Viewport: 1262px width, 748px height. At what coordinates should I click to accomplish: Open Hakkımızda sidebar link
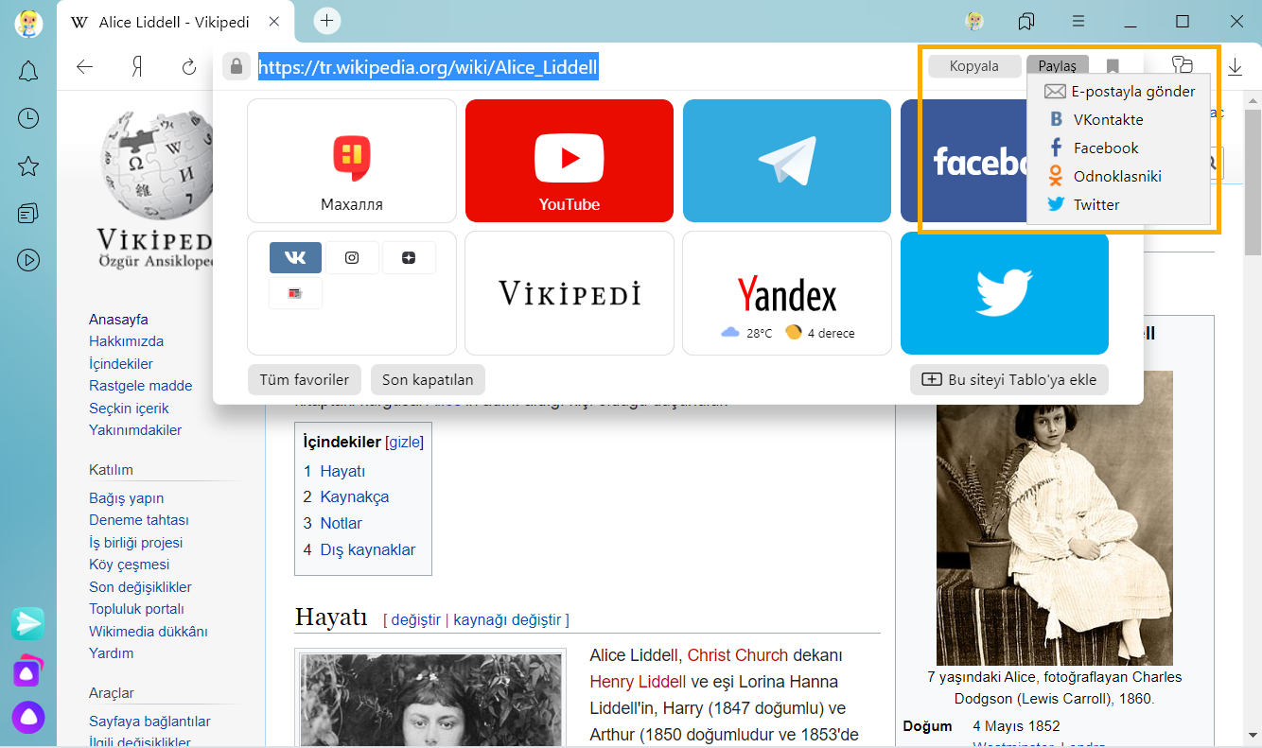[x=126, y=341]
